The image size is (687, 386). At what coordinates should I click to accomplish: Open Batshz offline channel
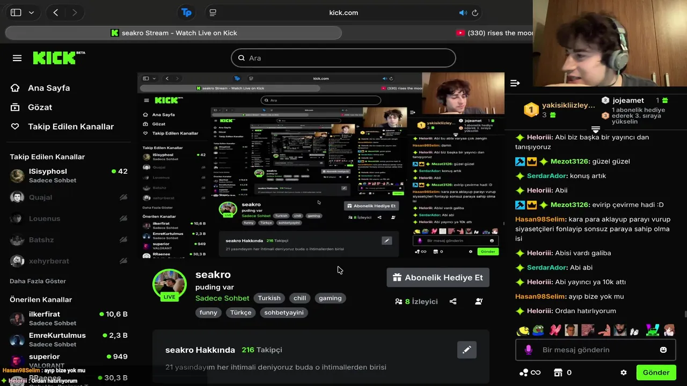point(69,240)
